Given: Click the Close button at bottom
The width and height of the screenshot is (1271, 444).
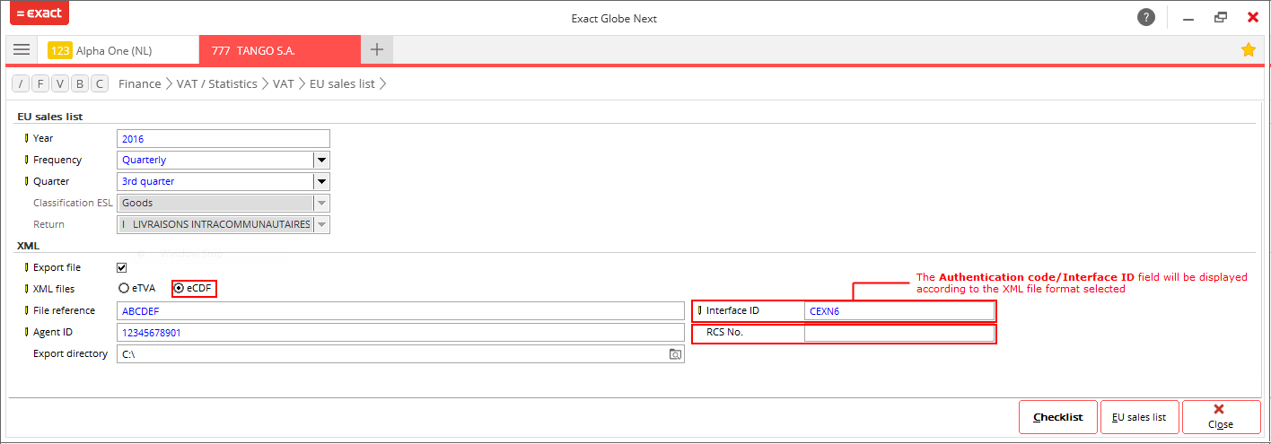Looking at the screenshot, I should [x=1221, y=417].
